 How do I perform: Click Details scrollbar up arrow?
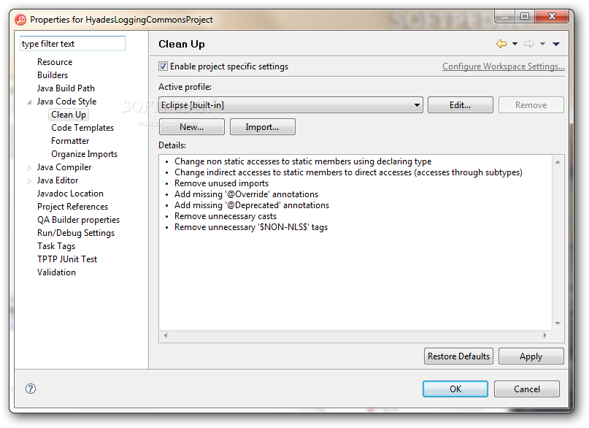point(558,162)
